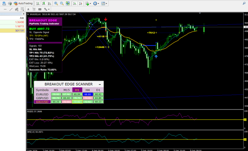
Task: Open the indicators list dropdown
Action: pyautogui.click(x=88, y=4)
